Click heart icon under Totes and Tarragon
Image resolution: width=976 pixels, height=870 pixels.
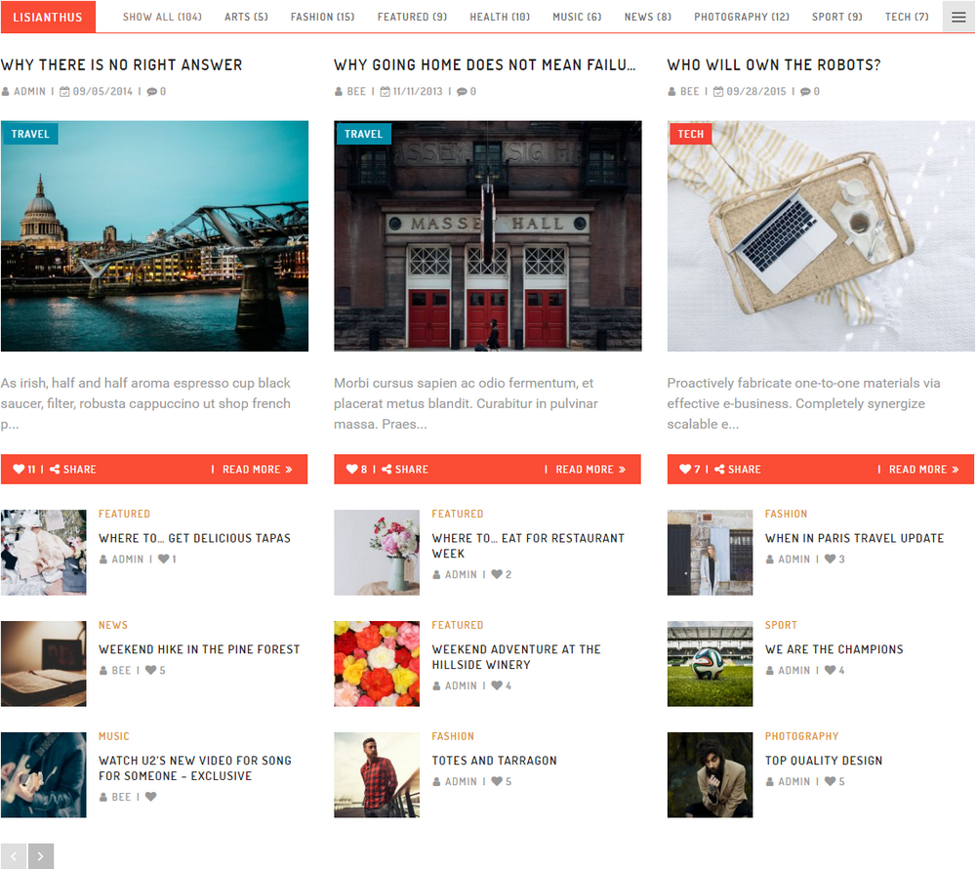[x=497, y=782]
